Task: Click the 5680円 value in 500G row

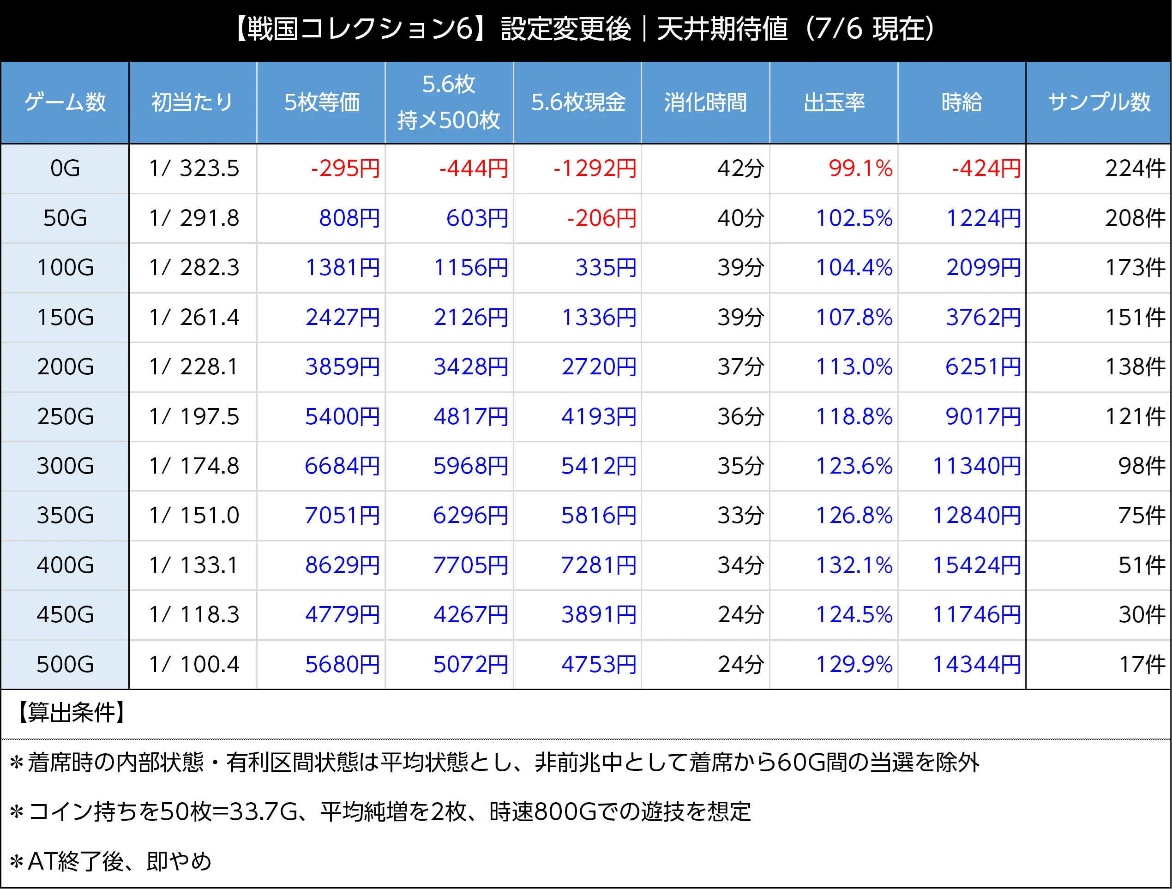Action: click(343, 664)
